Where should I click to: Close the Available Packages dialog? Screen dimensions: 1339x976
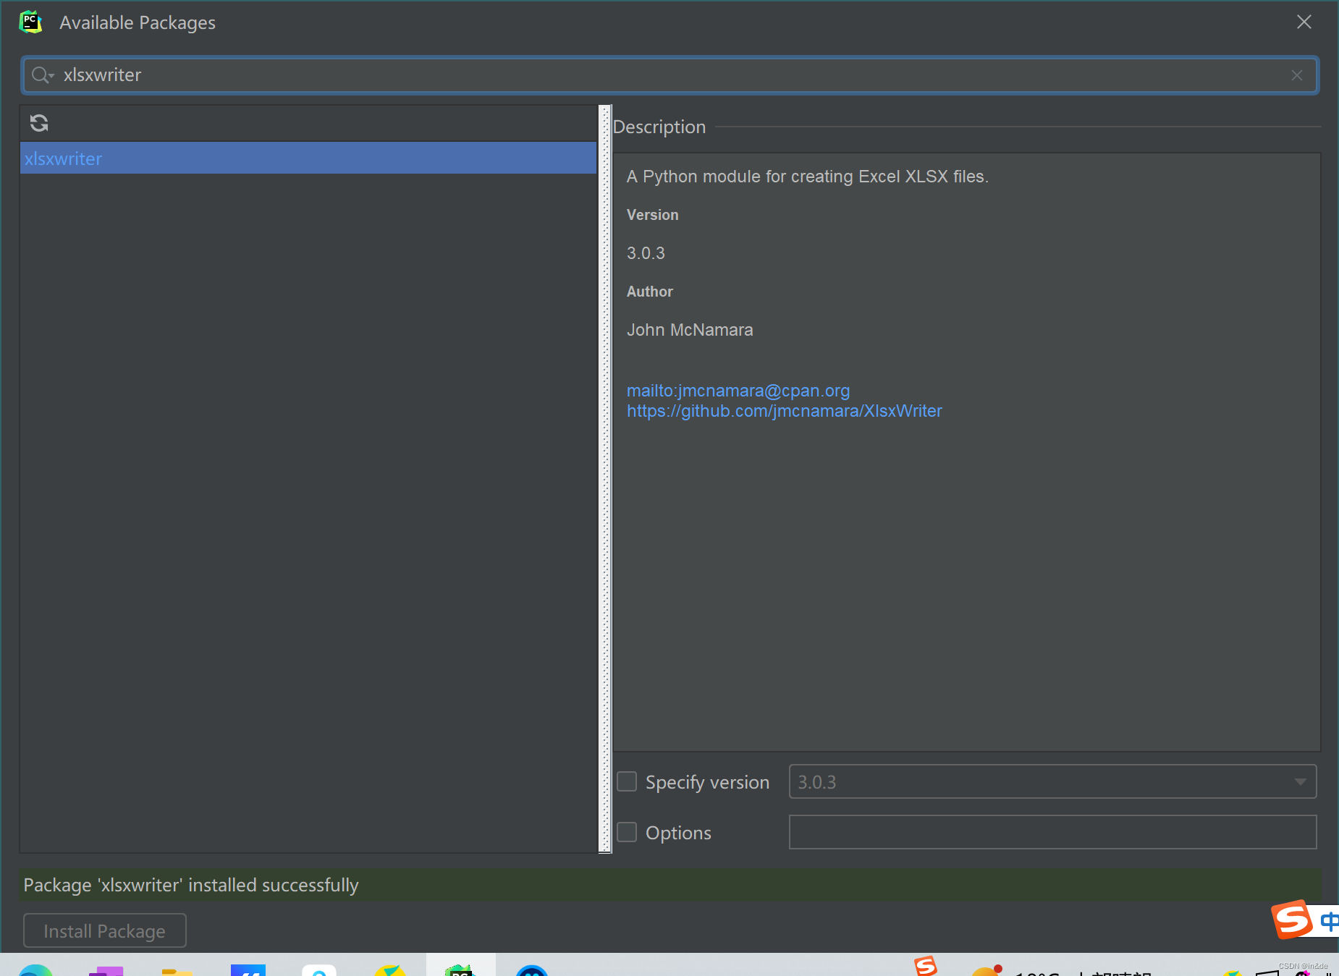[x=1304, y=22]
